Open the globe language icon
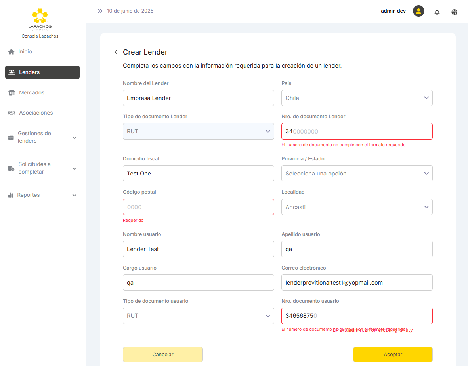 455,12
